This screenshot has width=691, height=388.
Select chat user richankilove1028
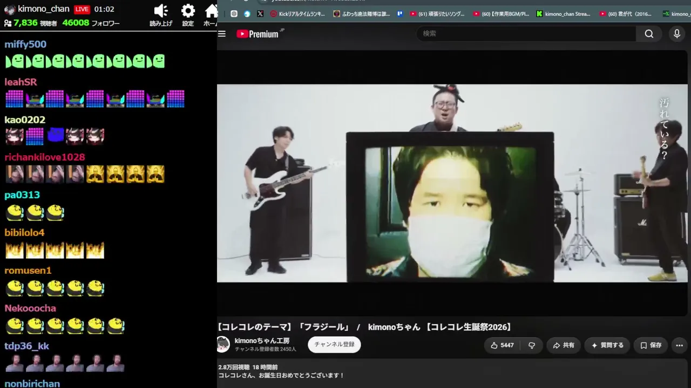point(45,157)
